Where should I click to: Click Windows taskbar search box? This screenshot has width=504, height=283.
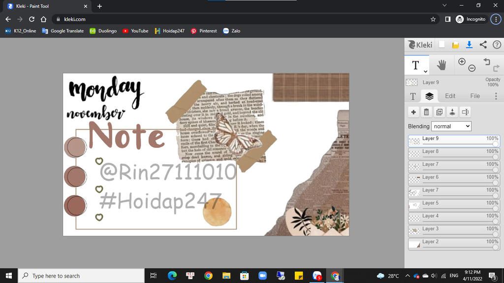pos(81,276)
